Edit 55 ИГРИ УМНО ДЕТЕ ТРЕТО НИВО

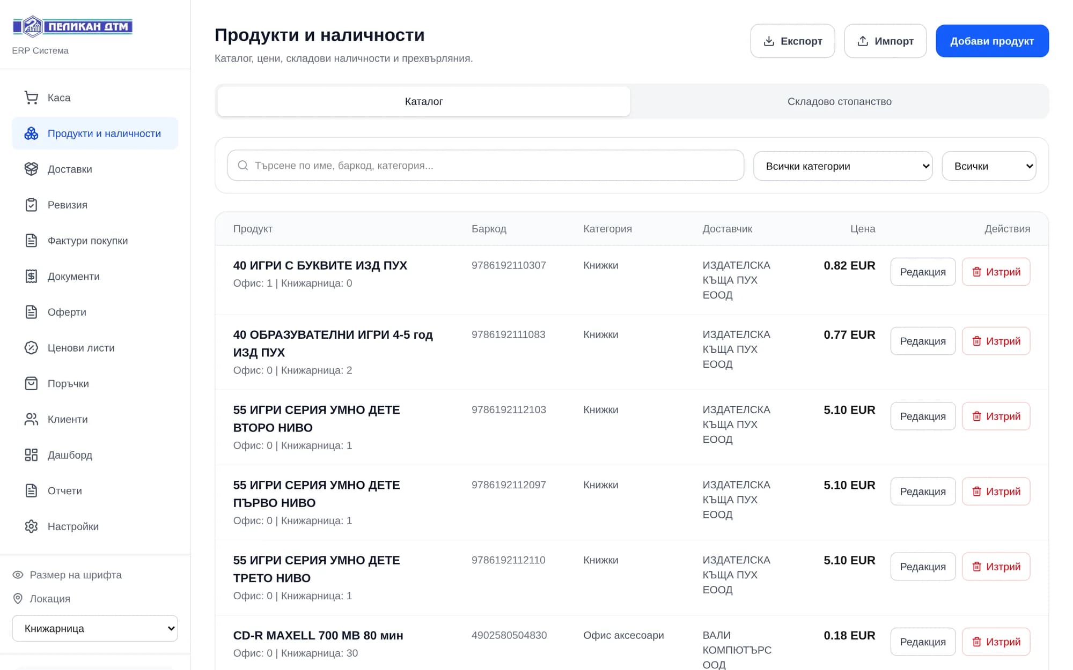pyautogui.click(x=923, y=567)
